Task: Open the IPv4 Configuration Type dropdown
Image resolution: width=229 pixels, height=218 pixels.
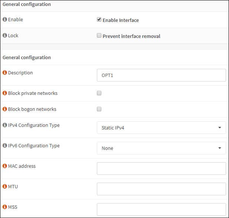Action: (161, 128)
